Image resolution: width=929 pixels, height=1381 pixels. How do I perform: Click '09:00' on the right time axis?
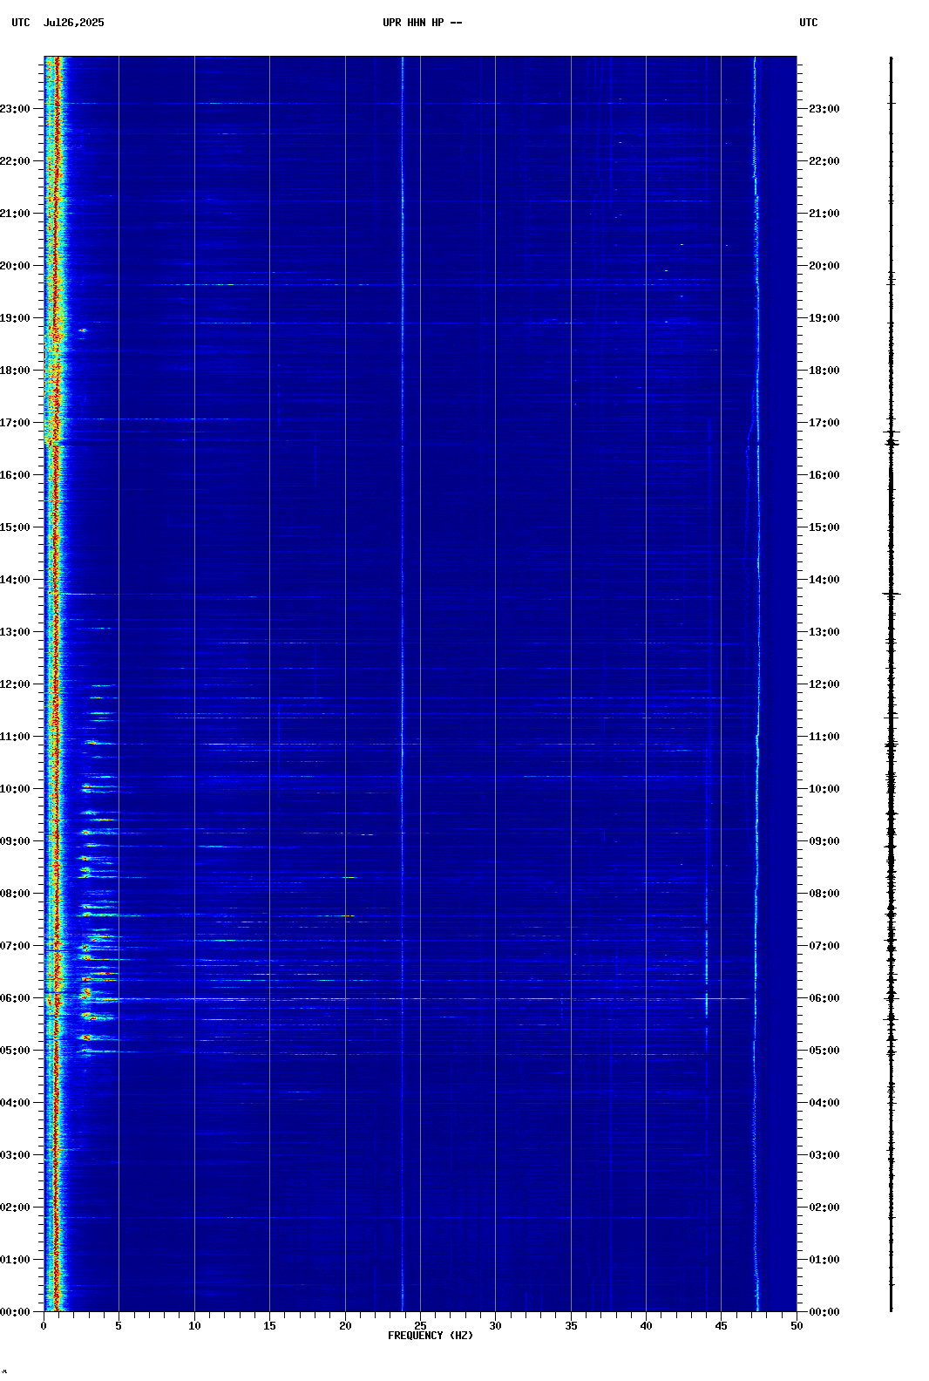click(x=824, y=841)
